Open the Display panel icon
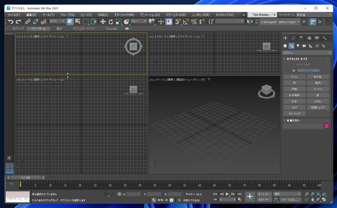 317,38
